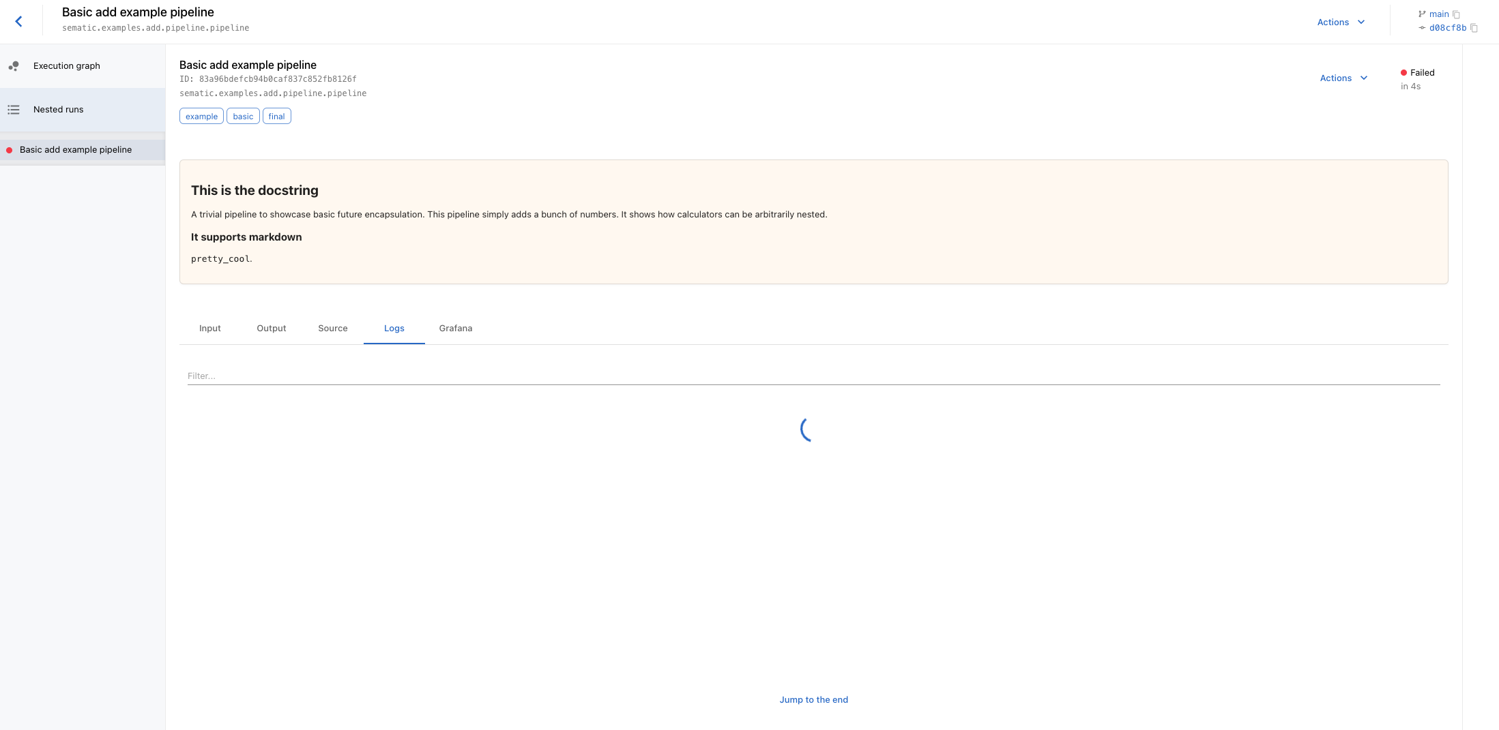Copy the main branch name

(x=1457, y=14)
